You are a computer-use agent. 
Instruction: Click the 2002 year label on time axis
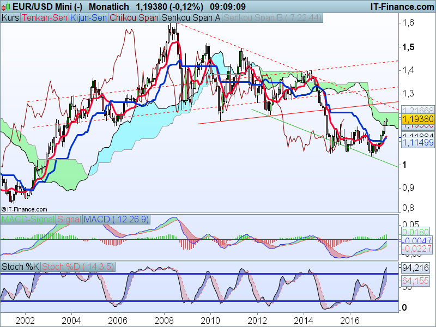(25, 320)
